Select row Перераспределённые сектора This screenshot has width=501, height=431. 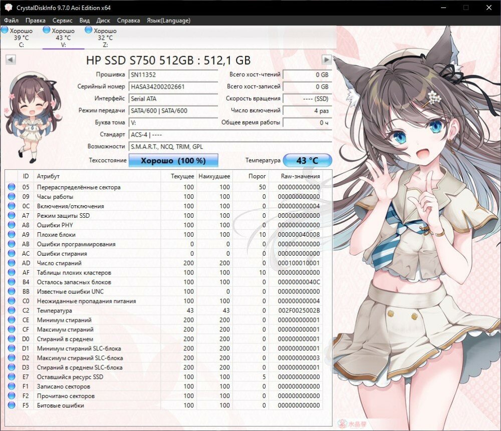pos(164,187)
